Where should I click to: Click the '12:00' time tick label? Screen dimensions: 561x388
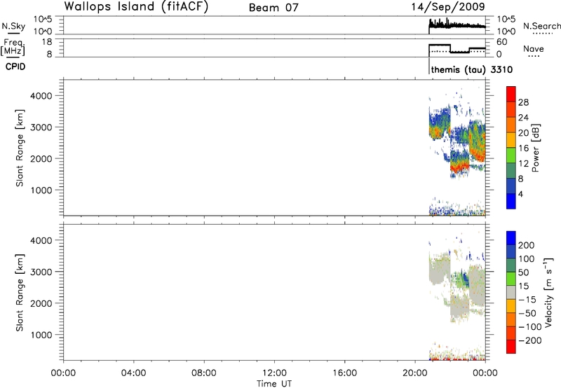tap(274, 373)
